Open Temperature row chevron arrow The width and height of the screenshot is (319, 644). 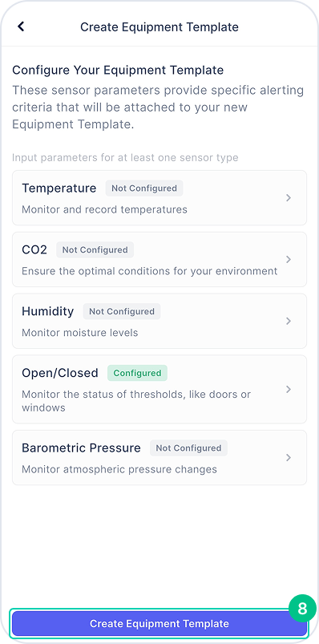(x=289, y=198)
